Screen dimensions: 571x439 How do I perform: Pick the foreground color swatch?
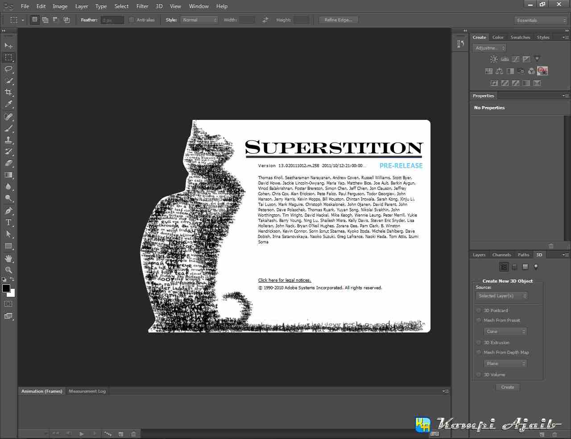click(x=6, y=288)
